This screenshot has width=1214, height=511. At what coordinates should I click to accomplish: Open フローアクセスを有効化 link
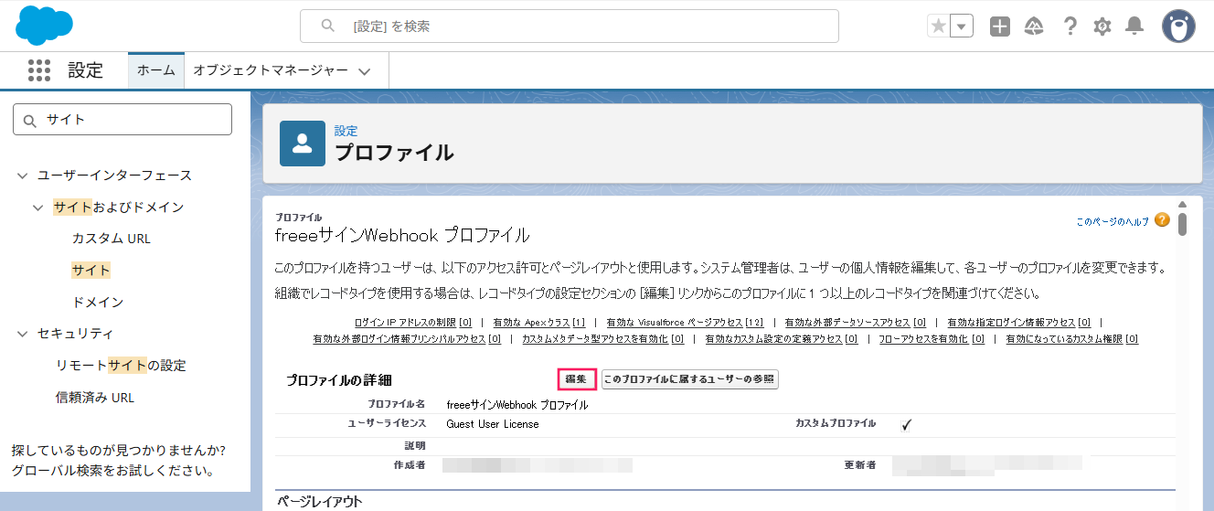932,339
